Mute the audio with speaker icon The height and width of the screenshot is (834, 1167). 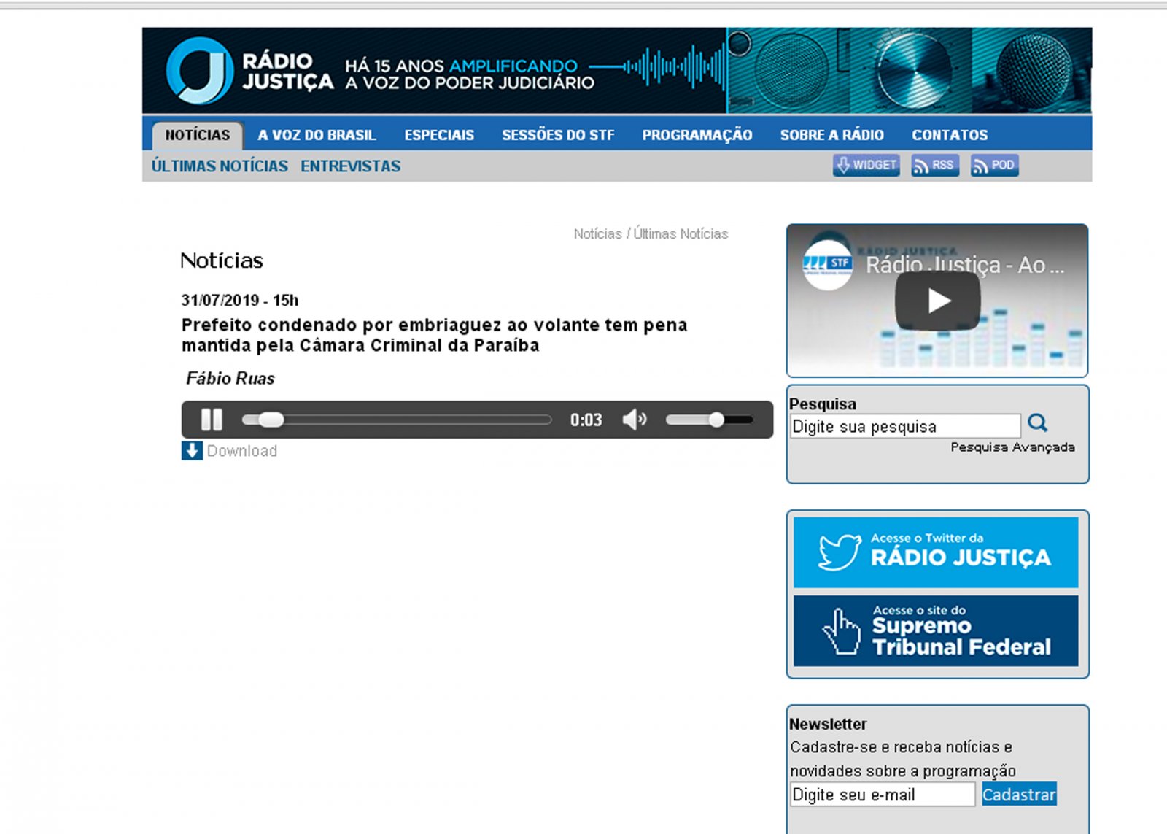pyautogui.click(x=634, y=420)
